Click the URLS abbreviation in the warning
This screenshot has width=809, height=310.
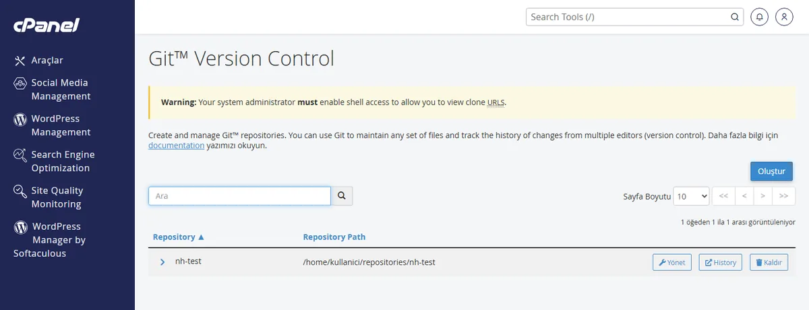coord(496,102)
